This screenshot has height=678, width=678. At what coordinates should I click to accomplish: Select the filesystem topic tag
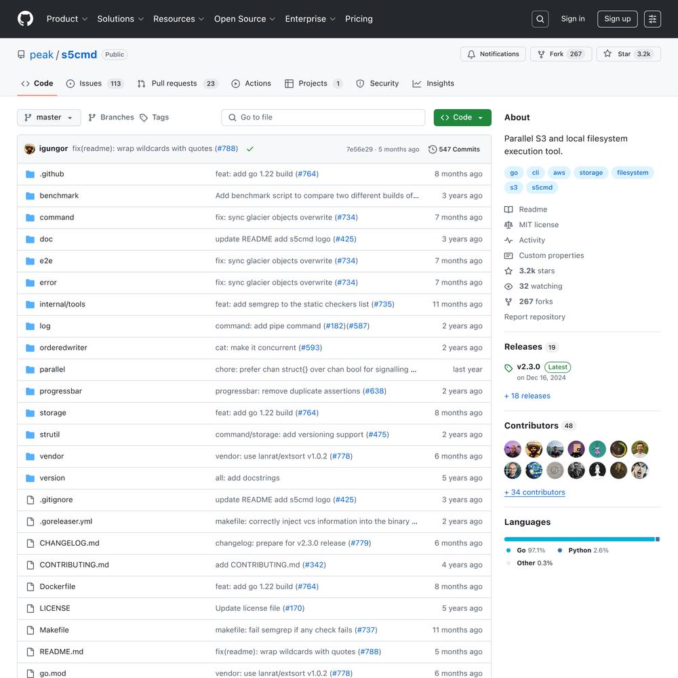point(632,172)
